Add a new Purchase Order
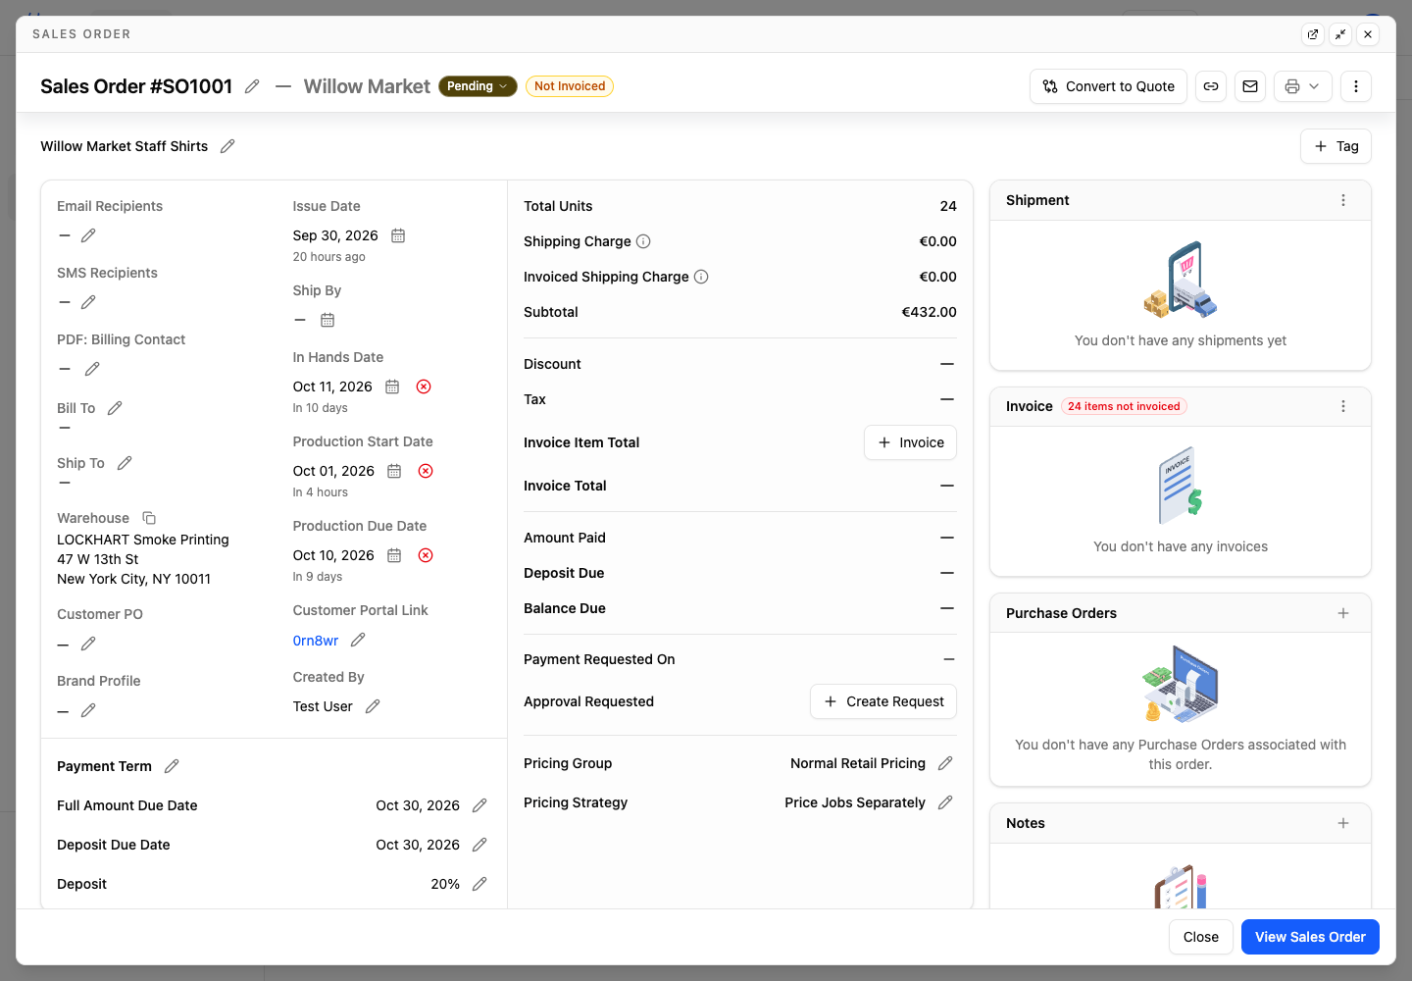 [1343, 613]
